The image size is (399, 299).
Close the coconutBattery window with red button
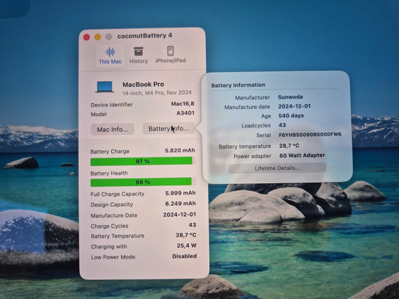[x=86, y=37]
